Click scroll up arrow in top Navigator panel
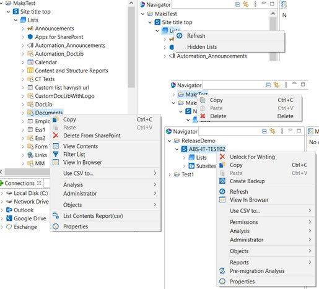 pos(273,14)
